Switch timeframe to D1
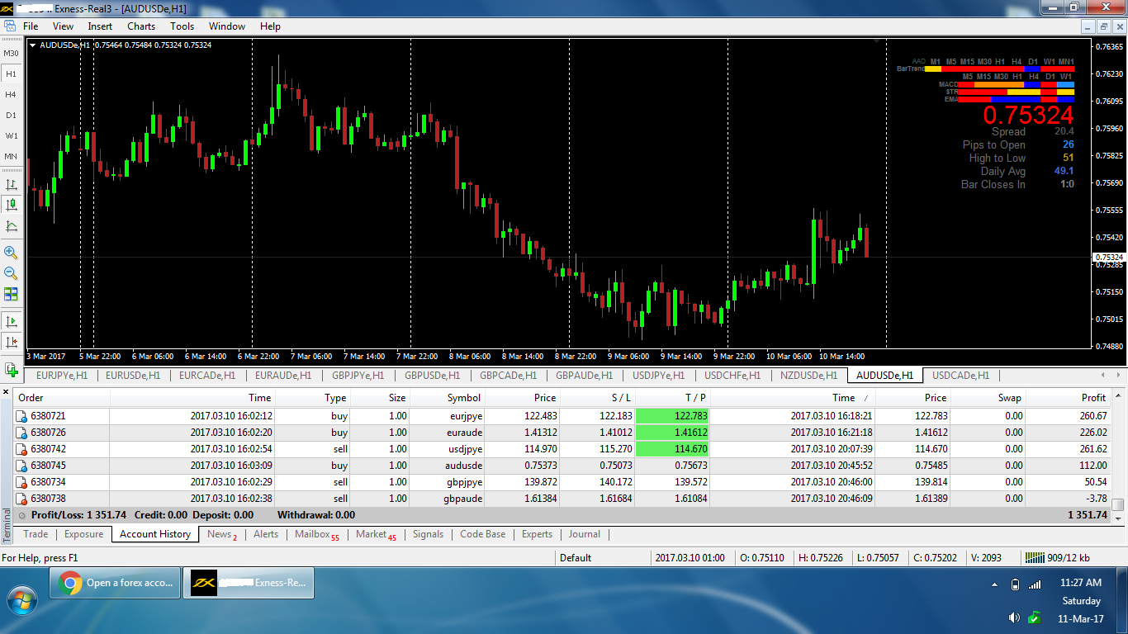 (x=11, y=115)
